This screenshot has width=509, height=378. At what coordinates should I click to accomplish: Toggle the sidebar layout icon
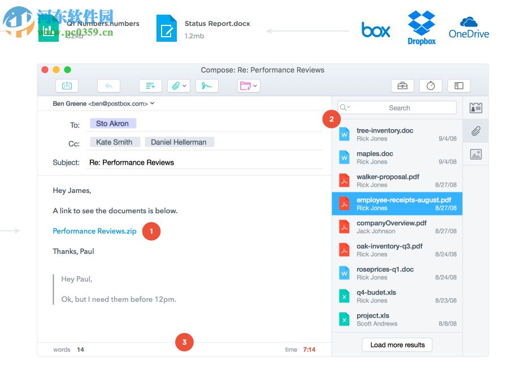coord(458,85)
